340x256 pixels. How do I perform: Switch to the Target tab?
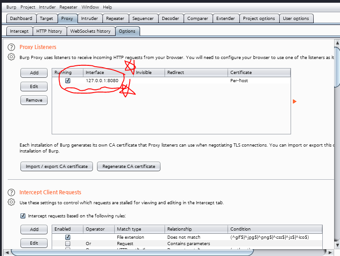point(46,19)
